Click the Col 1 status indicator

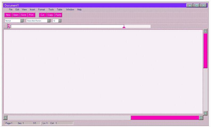coord(53,123)
